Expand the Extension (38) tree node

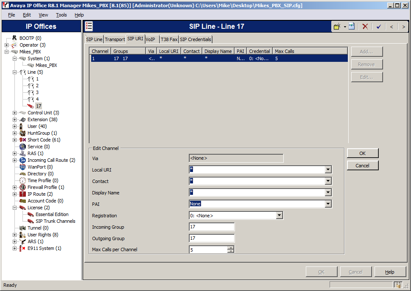tap(15, 119)
